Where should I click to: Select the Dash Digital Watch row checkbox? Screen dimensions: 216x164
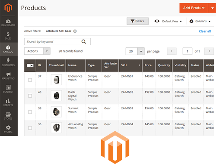click(30, 96)
